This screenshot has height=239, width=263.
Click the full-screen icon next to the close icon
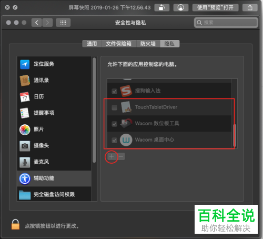pos(15,7)
